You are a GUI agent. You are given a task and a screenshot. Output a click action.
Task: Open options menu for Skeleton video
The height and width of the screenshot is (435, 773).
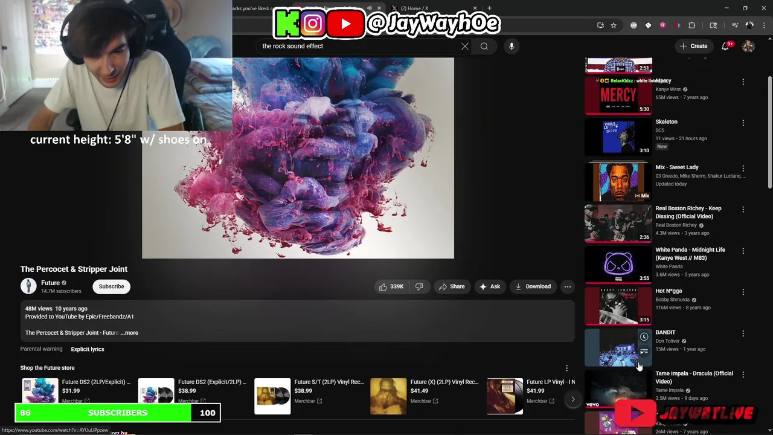[743, 123]
